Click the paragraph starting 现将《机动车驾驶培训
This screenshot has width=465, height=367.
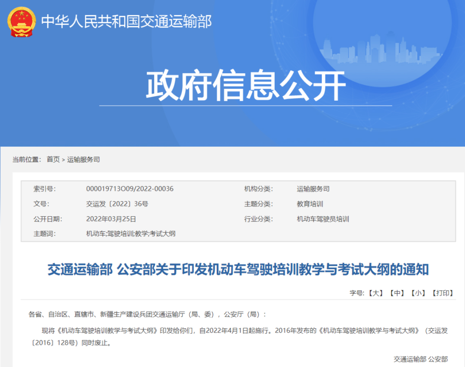238,337
